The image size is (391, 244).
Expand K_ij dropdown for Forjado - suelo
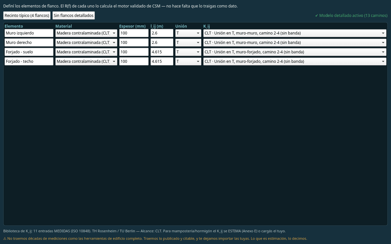(295, 52)
